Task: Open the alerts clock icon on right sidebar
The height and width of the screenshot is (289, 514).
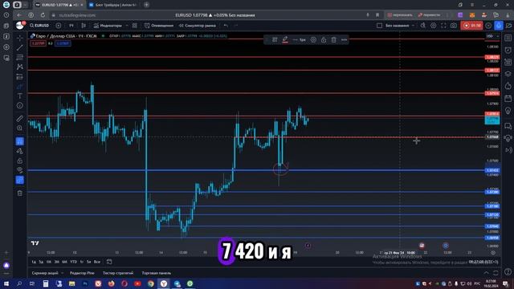Action: point(508,50)
